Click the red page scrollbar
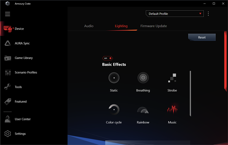The width and height of the screenshot is (228, 145). [x=226, y=61]
